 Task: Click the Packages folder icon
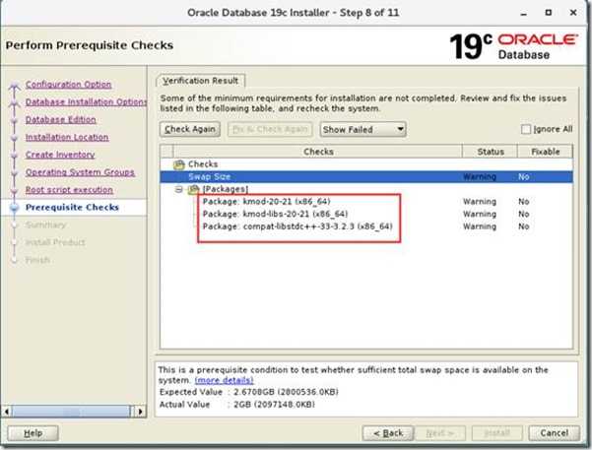pos(193,189)
